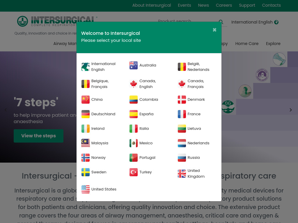Select the Malaysia site link

tap(100, 143)
